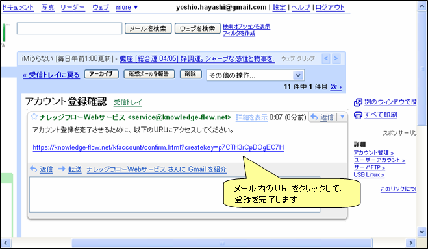Click the 受信トレイ label next to the subject
Image resolution: width=428 pixels, height=249 pixels.
(x=128, y=102)
